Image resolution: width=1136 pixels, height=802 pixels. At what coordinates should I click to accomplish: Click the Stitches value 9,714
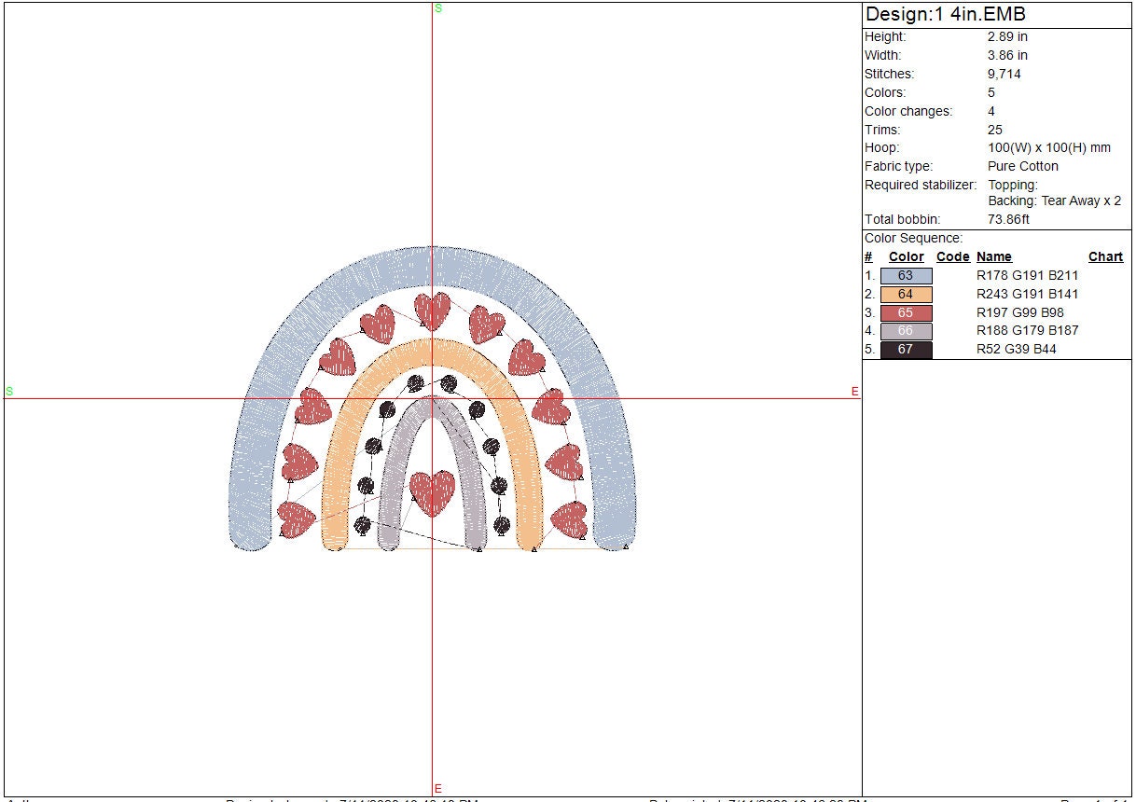coord(1004,75)
